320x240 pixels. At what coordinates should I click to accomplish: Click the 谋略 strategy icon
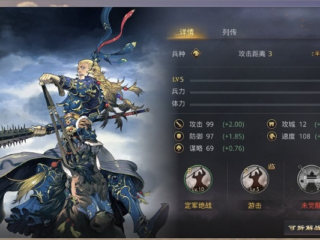coord(179,148)
